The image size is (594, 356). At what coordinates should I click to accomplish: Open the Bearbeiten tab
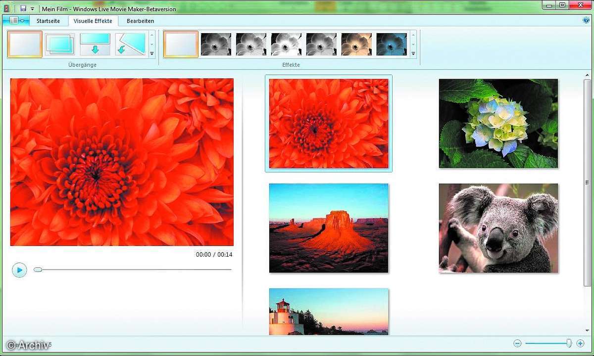click(x=140, y=21)
